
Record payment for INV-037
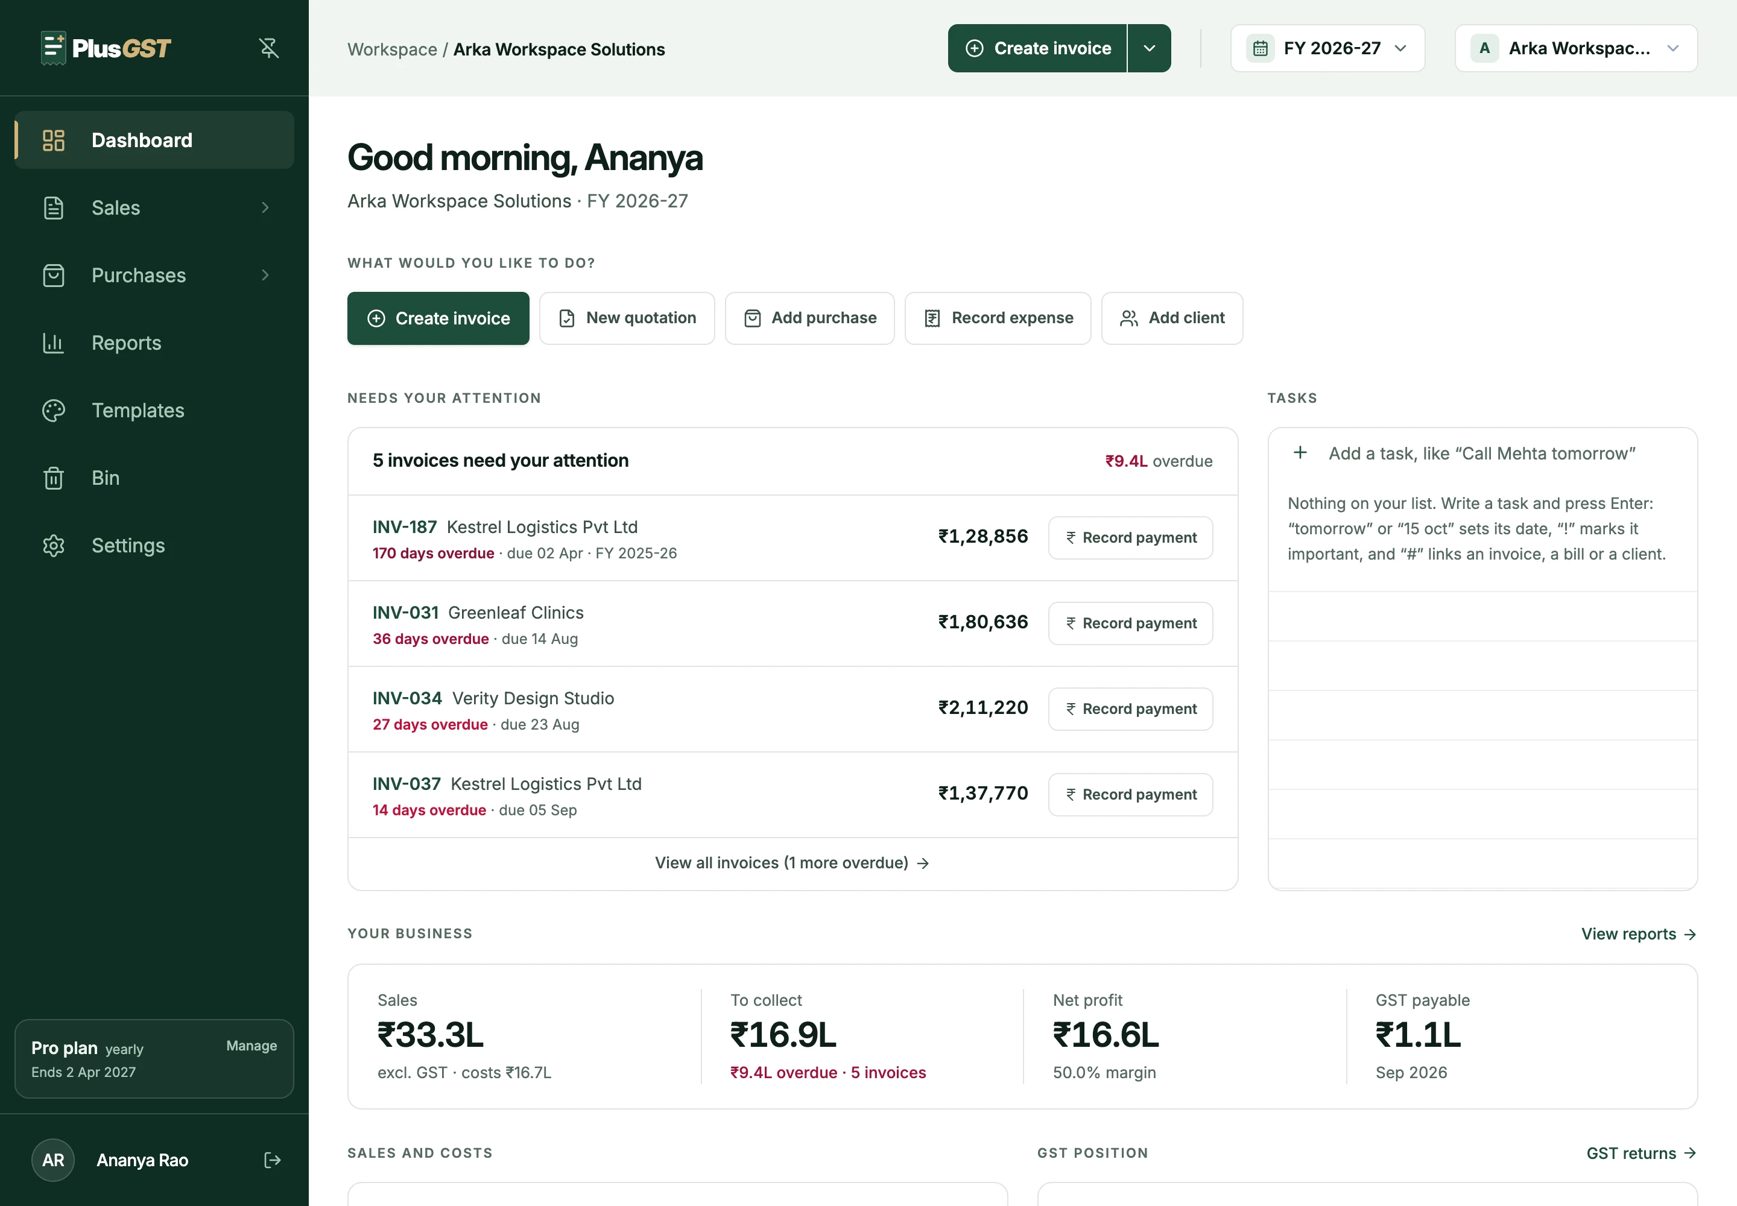(1130, 794)
